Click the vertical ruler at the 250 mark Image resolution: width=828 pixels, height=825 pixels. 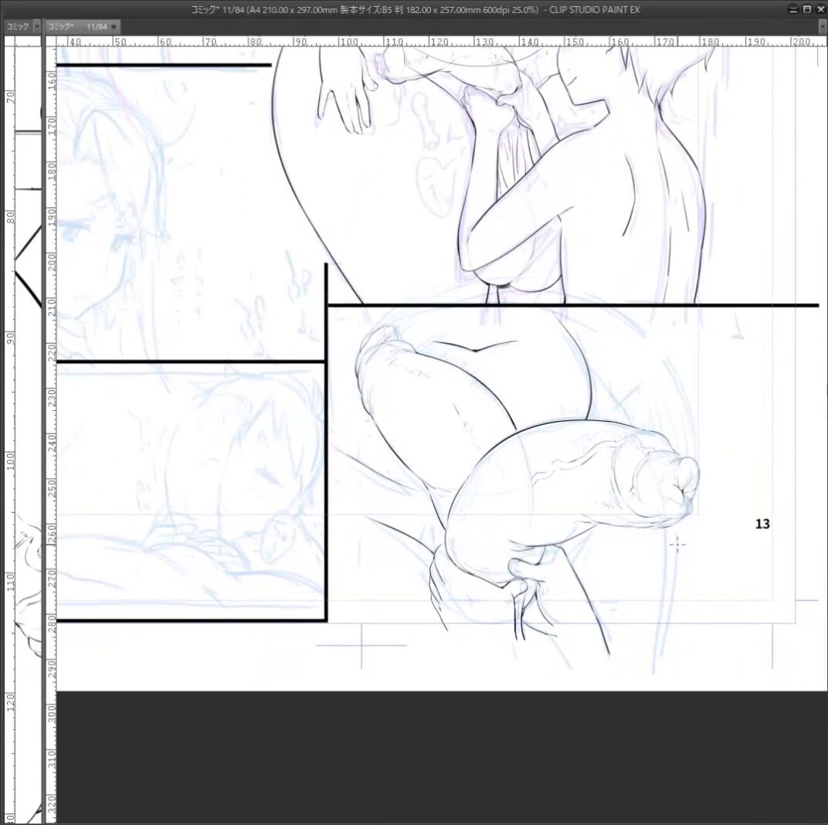point(51,487)
